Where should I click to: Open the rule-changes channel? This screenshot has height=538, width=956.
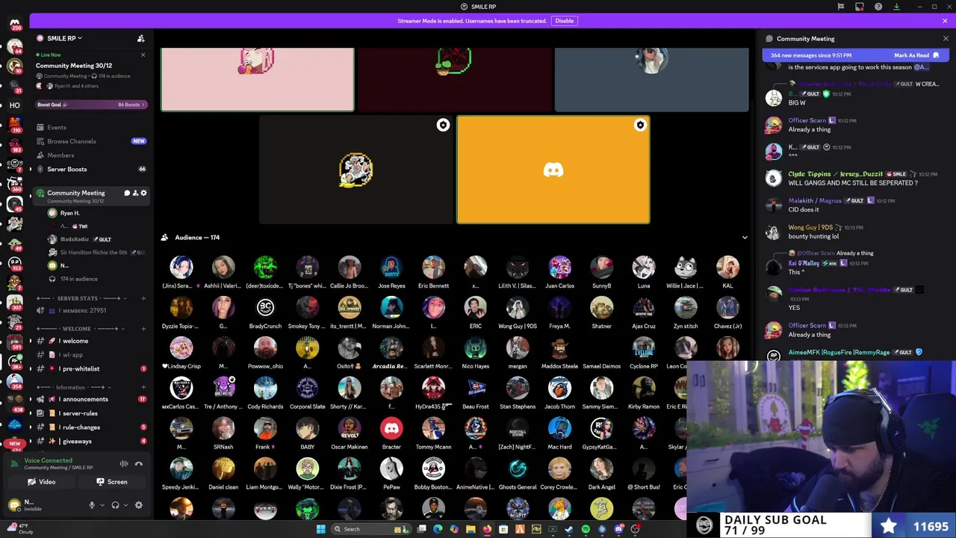tap(81, 427)
